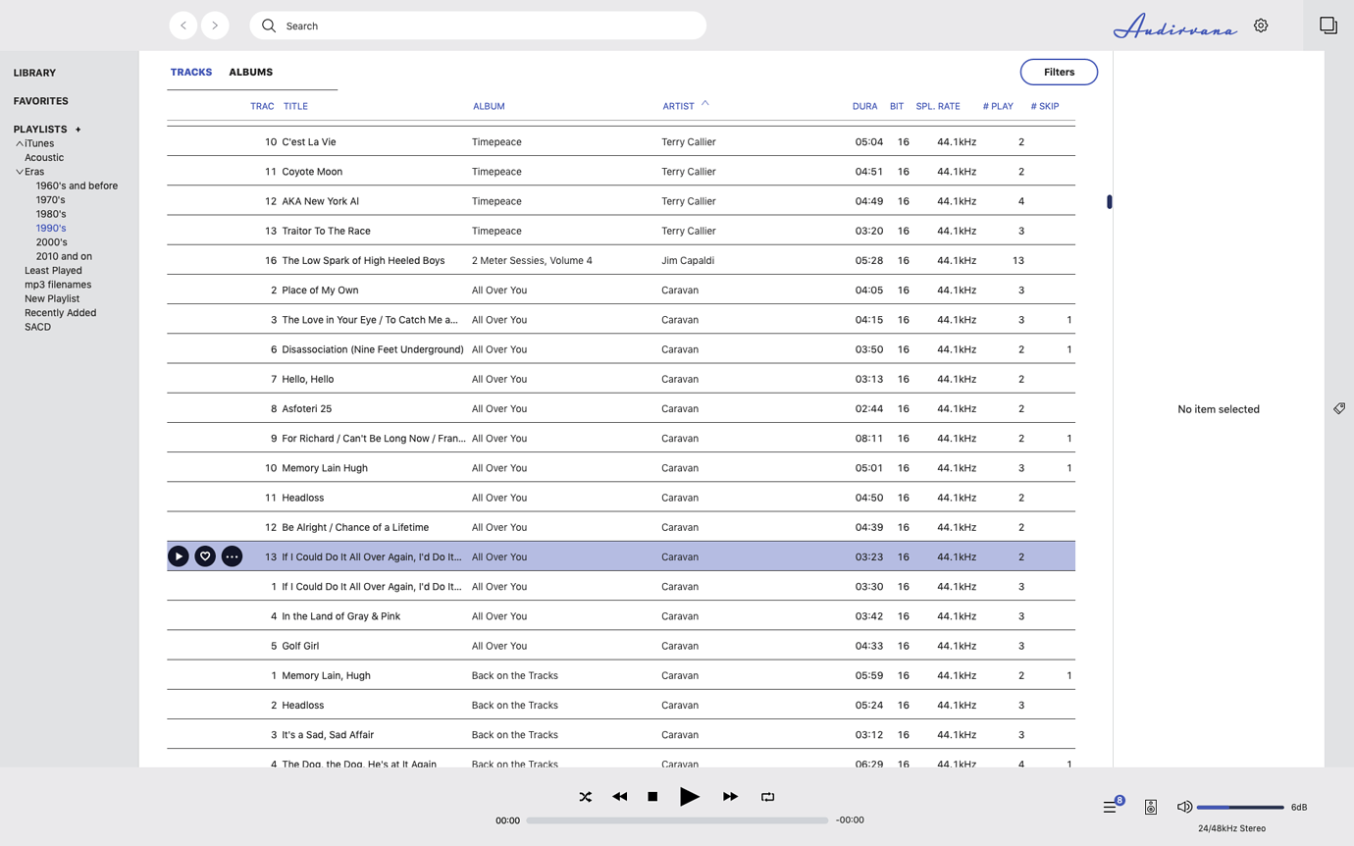This screenshot has height=846, width=1354.
Task: Reverse the Artist column sort arrow
Action: (704, 103)
